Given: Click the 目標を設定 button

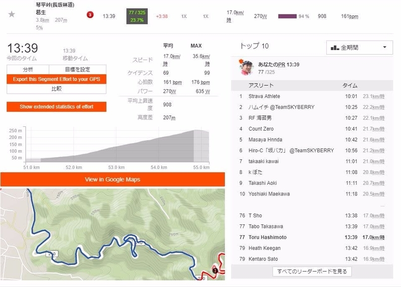Looking at the screenshot, I should (x=78, y=69).
